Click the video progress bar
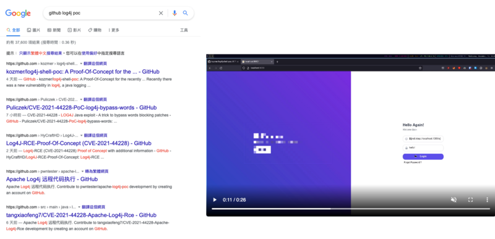 351,209
